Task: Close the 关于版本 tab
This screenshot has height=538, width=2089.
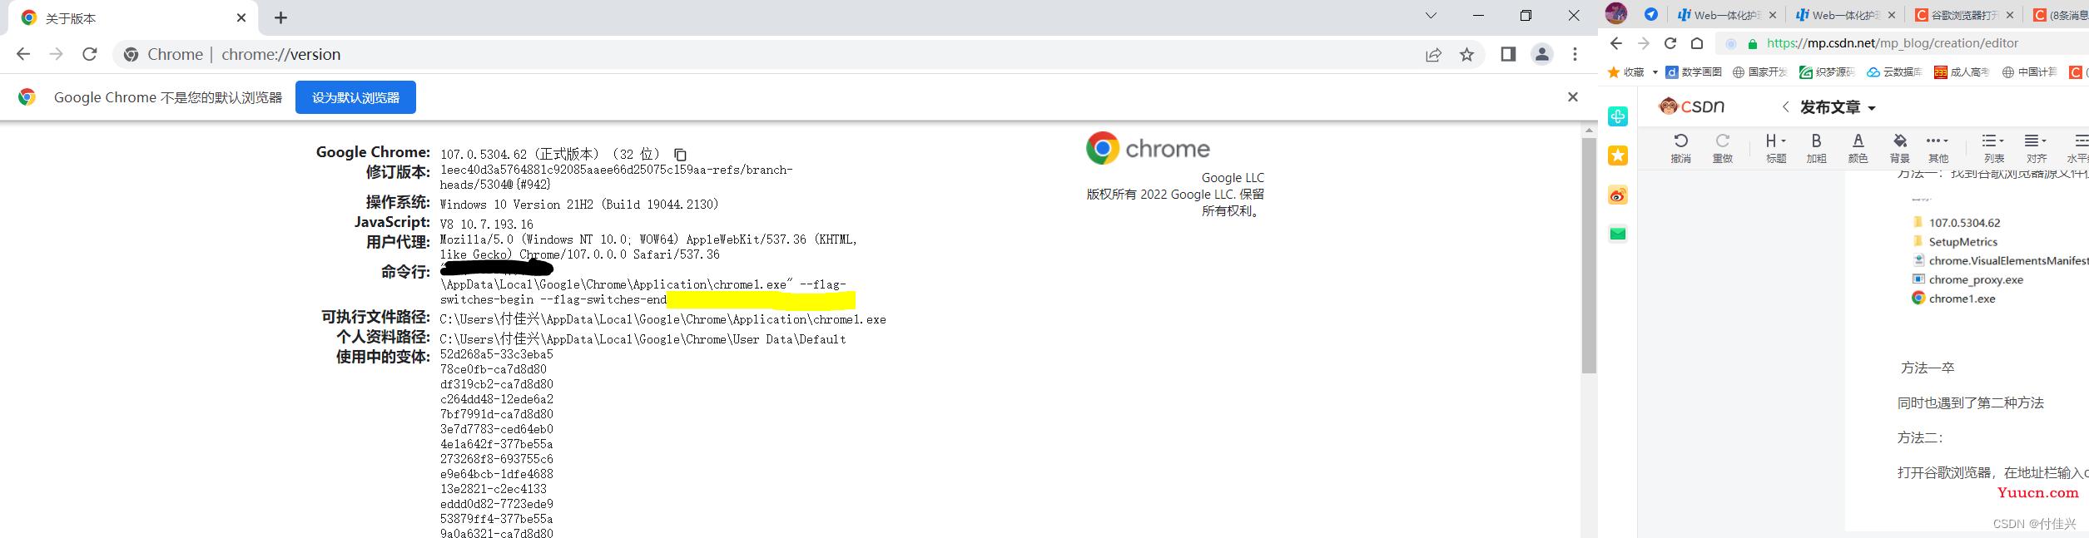Action: pos(241,17)
